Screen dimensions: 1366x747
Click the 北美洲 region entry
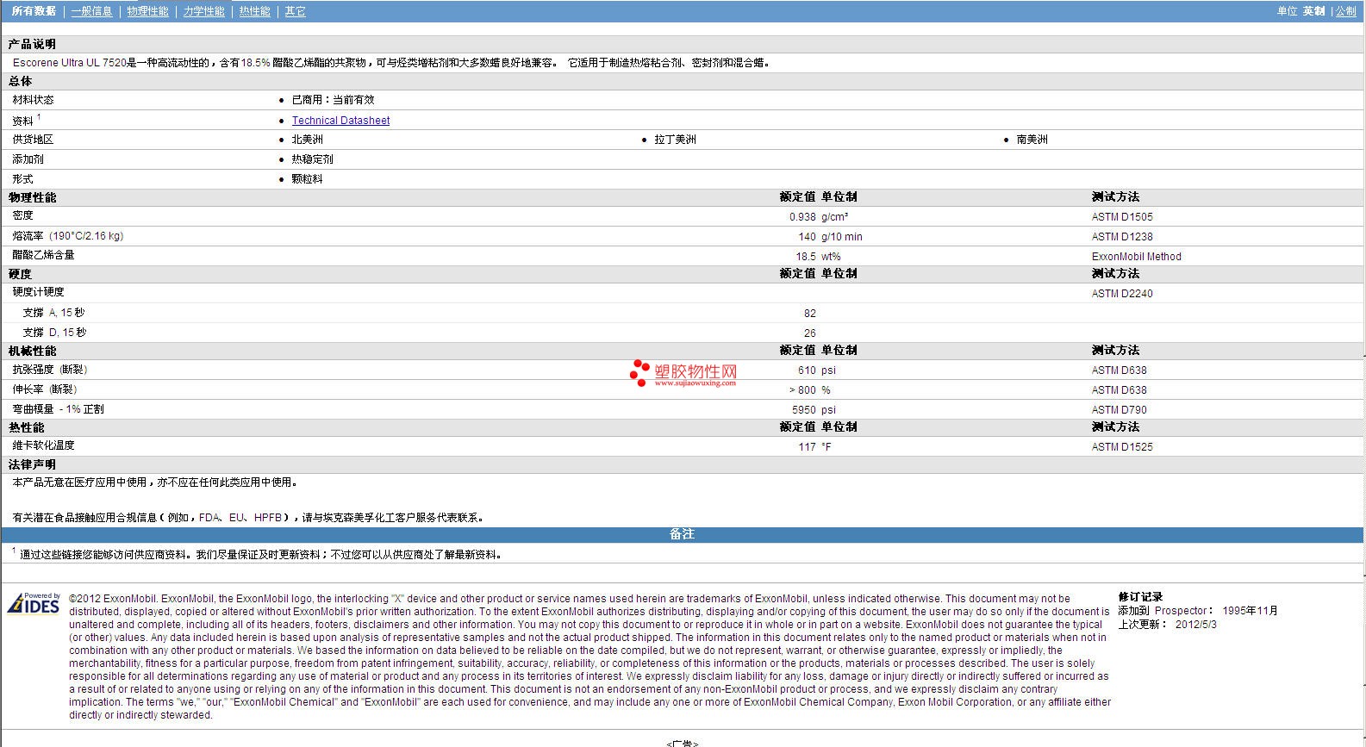click(307, 140)
